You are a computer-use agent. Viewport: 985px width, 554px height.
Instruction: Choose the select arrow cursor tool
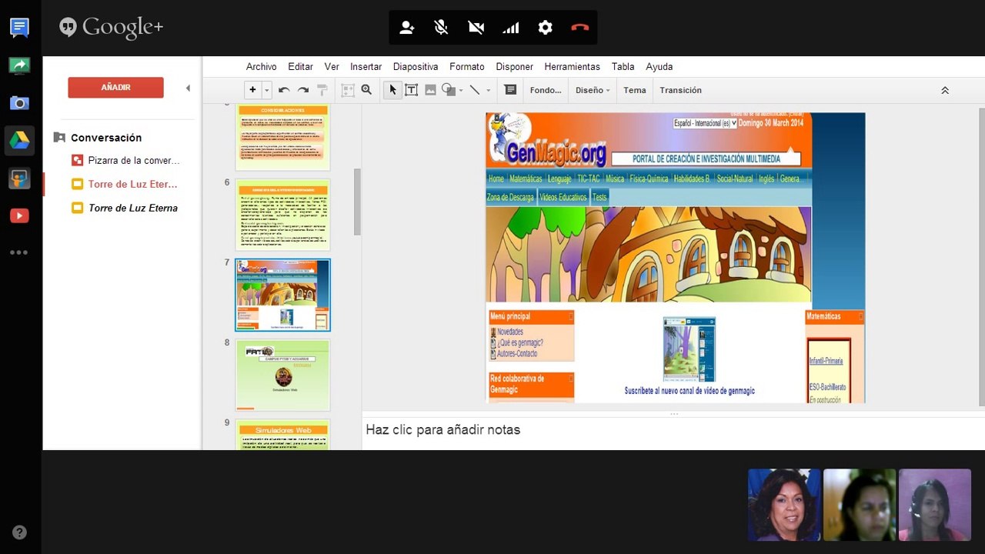tap(392, 90)
